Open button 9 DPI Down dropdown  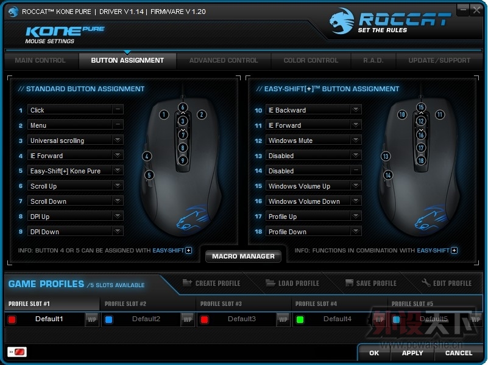pyautogui.click(x=118, y=231)
